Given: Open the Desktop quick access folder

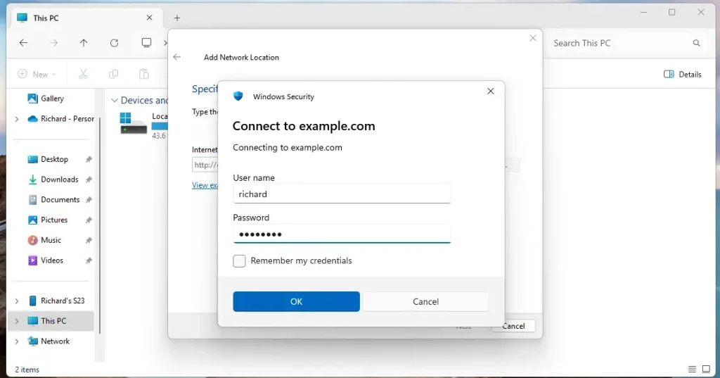Looking at the screenshot, I should tap(54, 159).
